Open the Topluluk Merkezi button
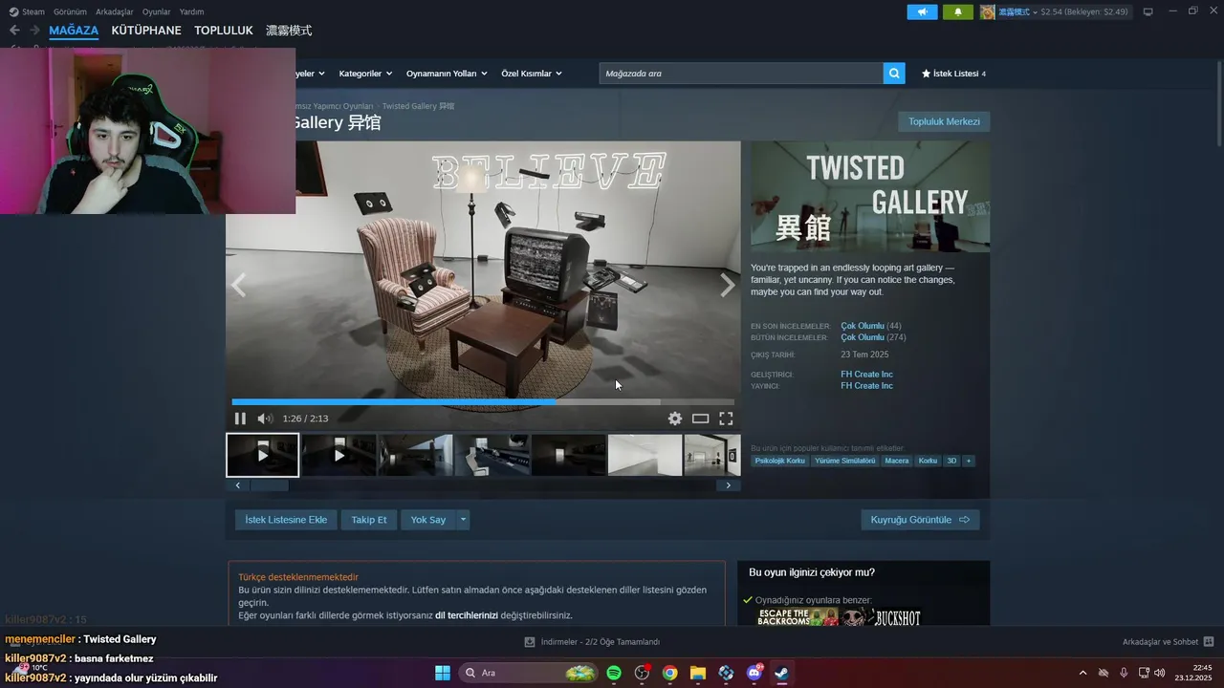This screenshot has width=1224, height=688. tap(944, 121)
